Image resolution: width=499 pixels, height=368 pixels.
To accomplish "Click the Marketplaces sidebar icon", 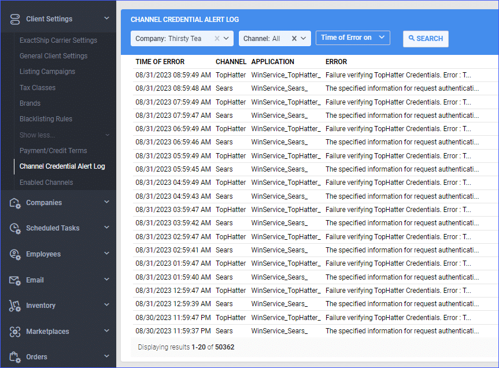I will 14,331.
